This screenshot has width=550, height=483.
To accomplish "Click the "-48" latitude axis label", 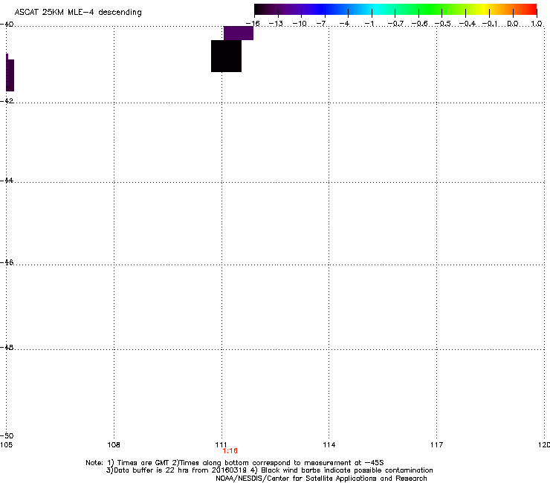I will (7, 347).
